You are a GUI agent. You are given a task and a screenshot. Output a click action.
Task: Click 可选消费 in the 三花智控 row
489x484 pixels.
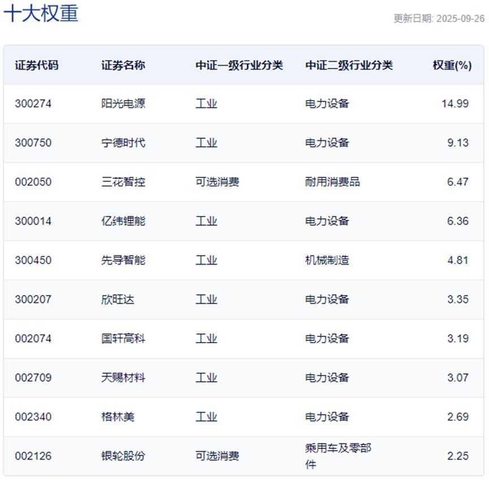(218, 182)
